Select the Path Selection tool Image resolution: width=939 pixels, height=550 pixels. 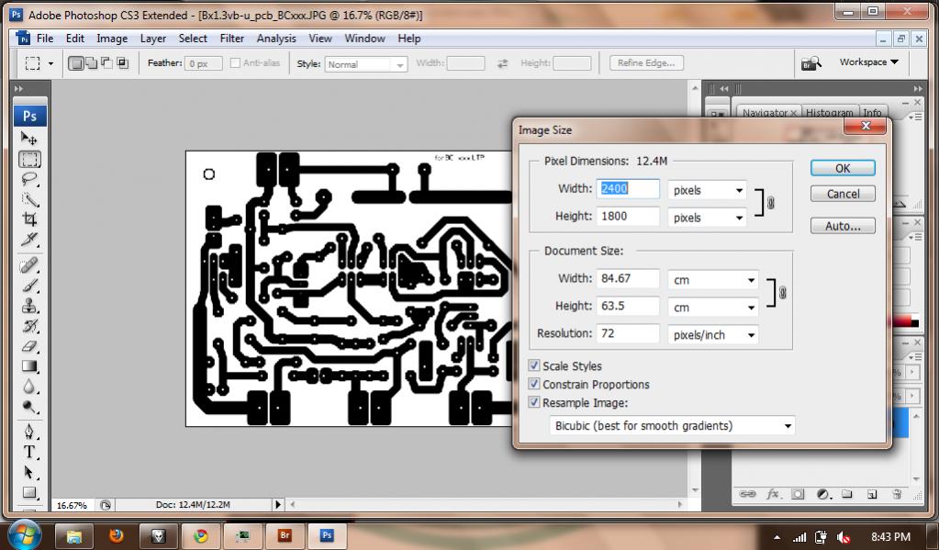tap(29, 472)
